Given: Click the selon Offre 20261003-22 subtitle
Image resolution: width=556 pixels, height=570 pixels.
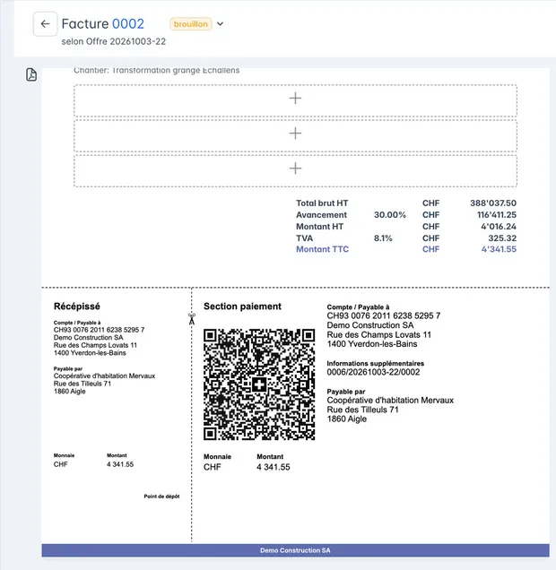Looking at the screenshot, I should coord(114,41).
